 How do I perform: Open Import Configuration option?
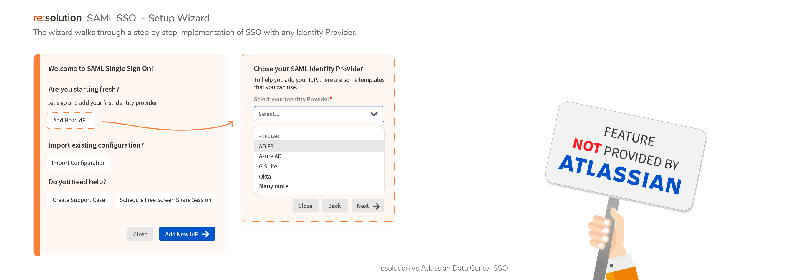(x=79, y=163)
